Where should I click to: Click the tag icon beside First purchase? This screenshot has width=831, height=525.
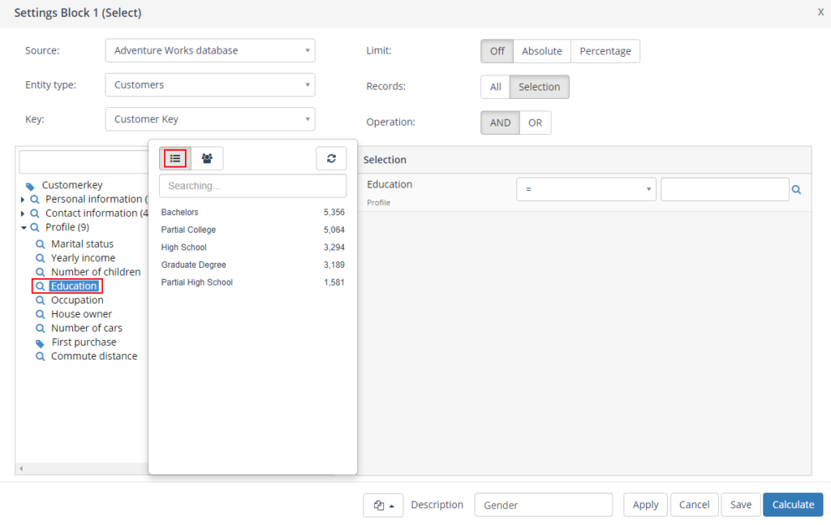coord(40,342)
